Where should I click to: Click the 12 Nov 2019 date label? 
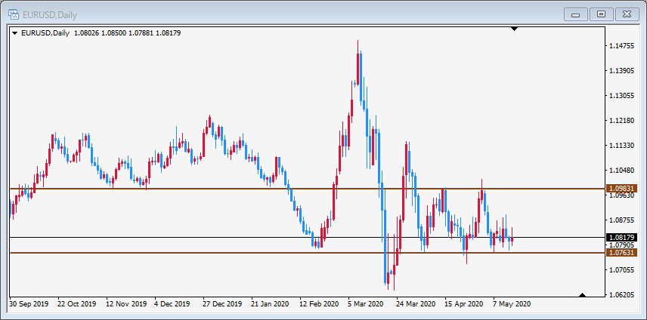pos(126,304)
